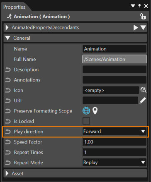Click the pin icon in Properties panel title

pos(139,6)
